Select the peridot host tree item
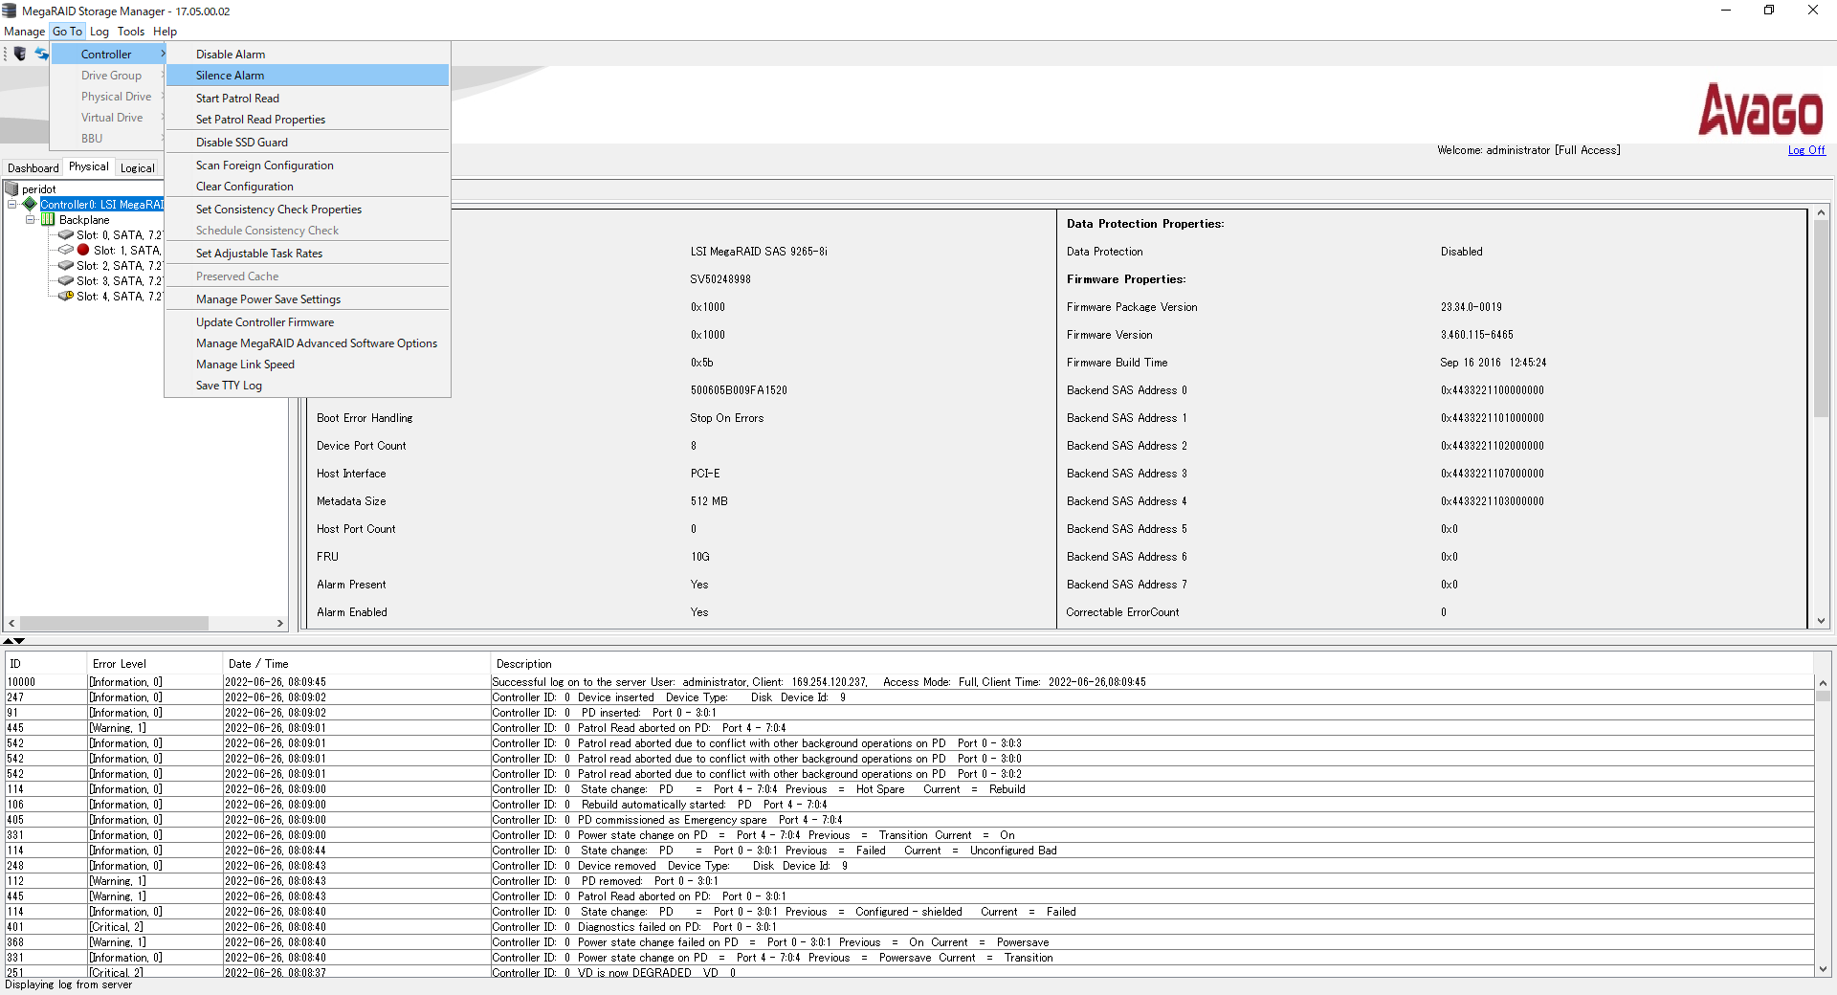The height and width of the screenshot is (995, 1837). pyautogui.click(x=38, y=188)
